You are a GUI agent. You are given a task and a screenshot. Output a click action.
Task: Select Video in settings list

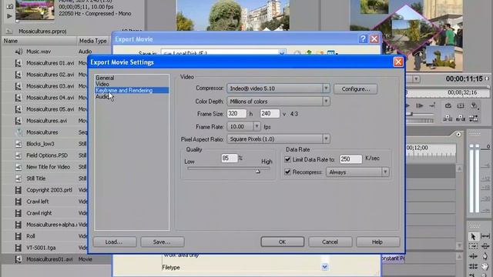[102, 84]
